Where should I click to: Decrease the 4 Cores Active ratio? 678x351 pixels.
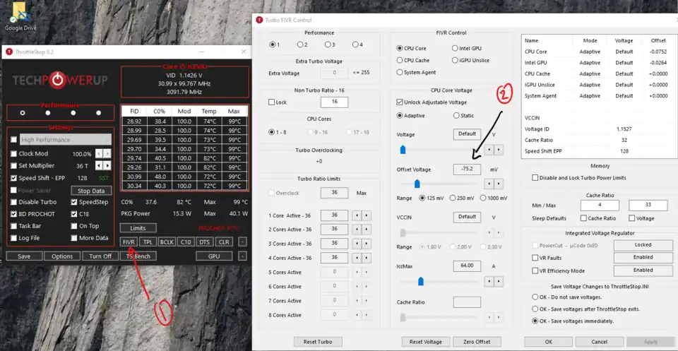[x=358, y=258]
